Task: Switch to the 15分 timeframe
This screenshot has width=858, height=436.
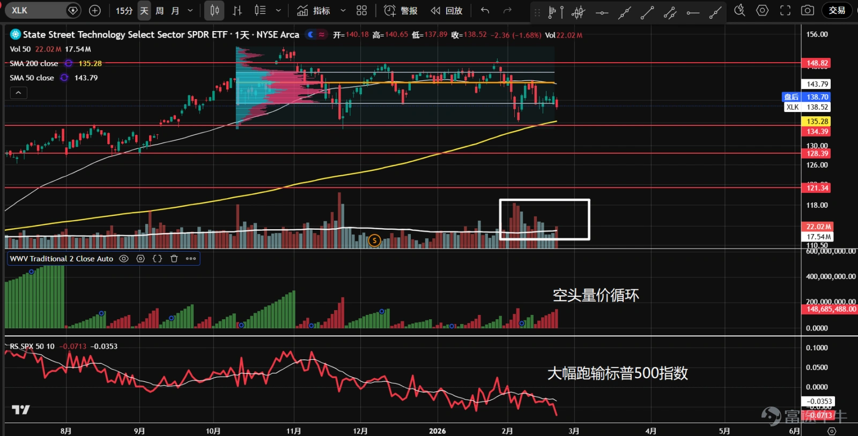Action: (x=124, y=11)
